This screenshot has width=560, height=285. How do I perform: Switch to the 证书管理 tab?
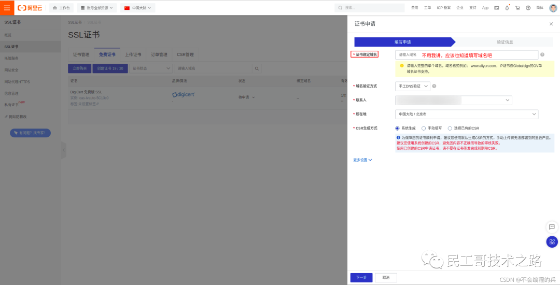(81, 54)
